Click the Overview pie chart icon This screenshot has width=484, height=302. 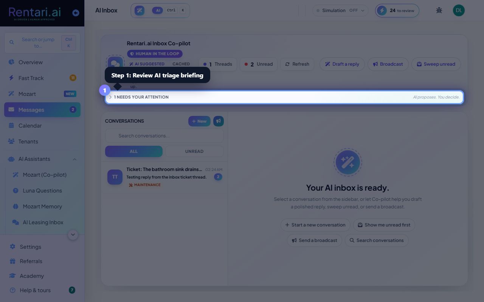11,62
